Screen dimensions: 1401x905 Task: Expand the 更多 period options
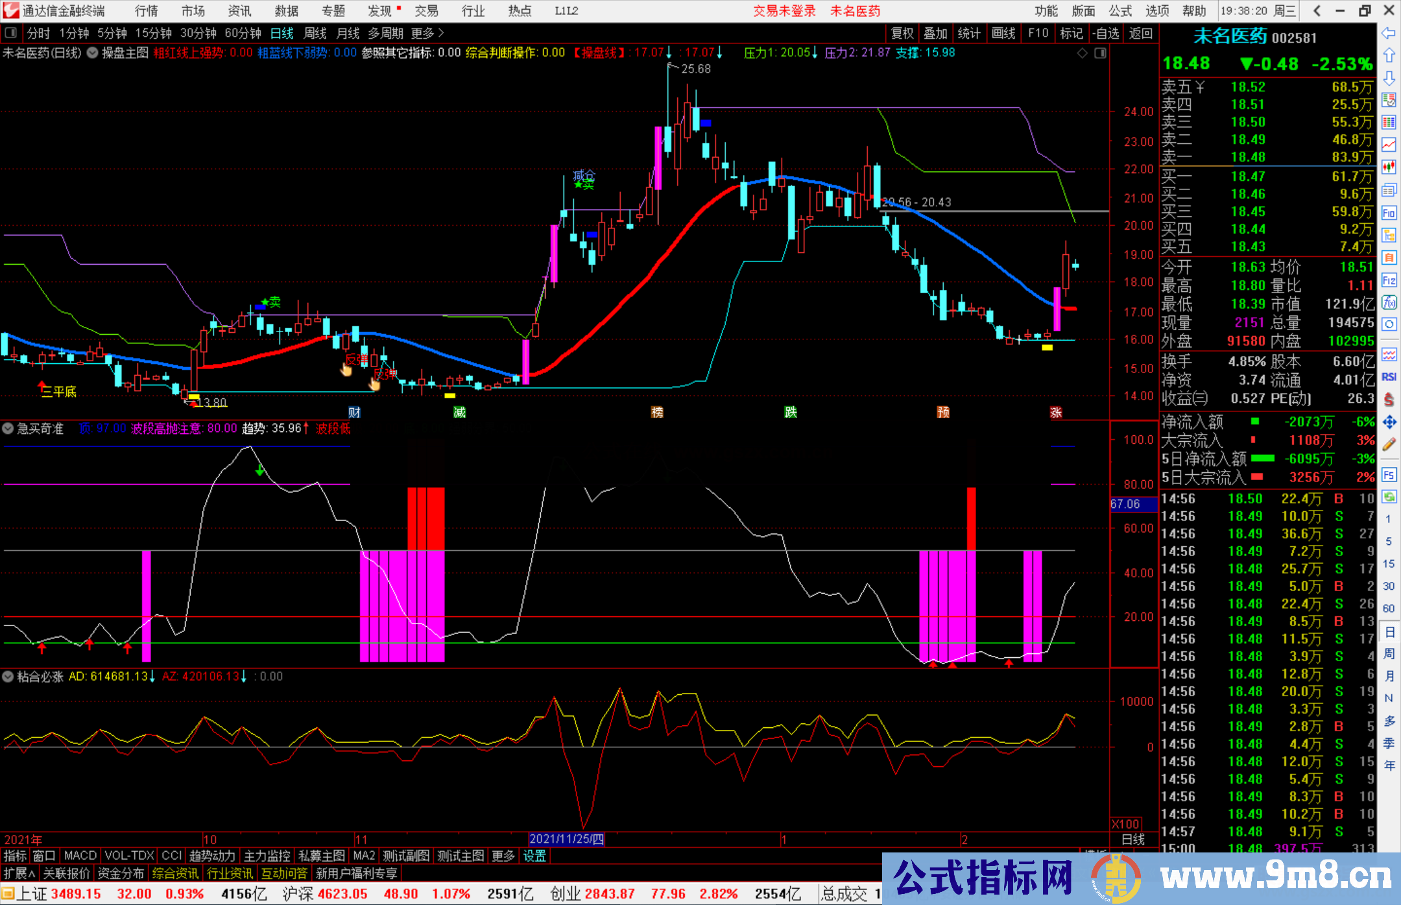pyautogui.click(x=427, y=32)
